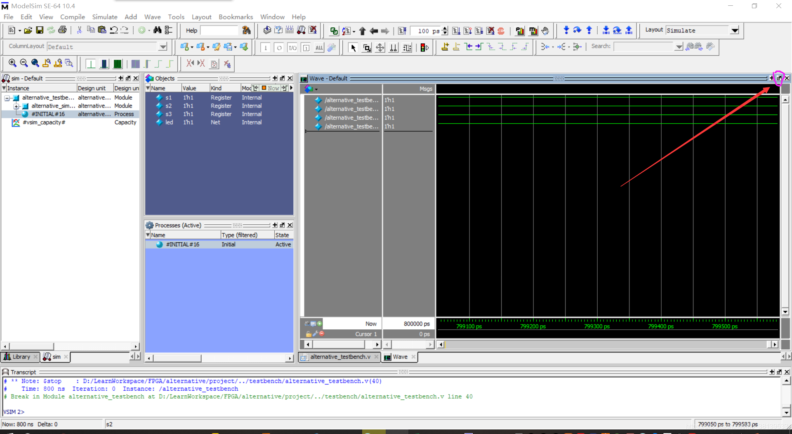Undock the Wave window using its dock button
This screenshot has height=434, width=792.
tap(779, 78)
